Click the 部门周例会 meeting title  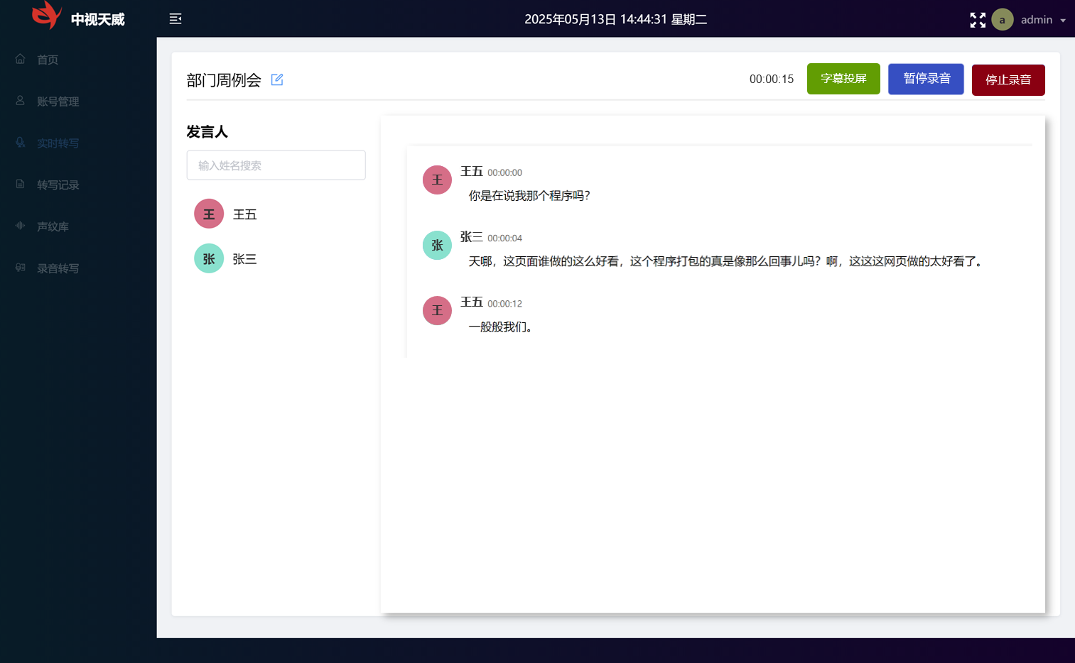pyautogui.click(x=224, y=80)
